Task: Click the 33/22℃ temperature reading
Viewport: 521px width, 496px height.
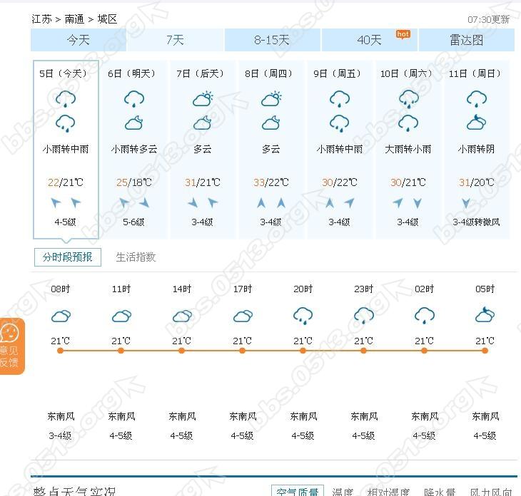Action: [271, 182]
